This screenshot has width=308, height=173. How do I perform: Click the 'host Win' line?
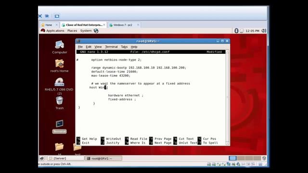click(x=99, y=87)
